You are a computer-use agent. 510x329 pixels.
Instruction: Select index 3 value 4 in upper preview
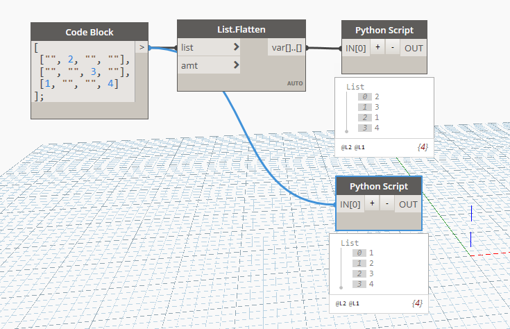coord(369,128)
